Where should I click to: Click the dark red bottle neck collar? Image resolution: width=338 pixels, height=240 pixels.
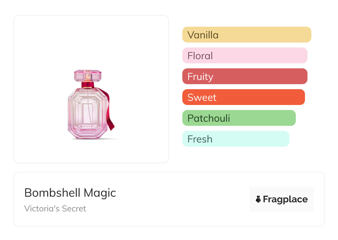pos(88,85)
